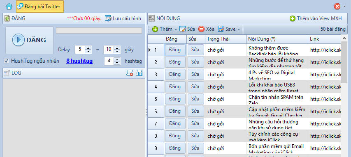Expand the Save dropdown arrow
Image resolution: width=351 pixels, height=157 pixels.
tap(239, 29)
